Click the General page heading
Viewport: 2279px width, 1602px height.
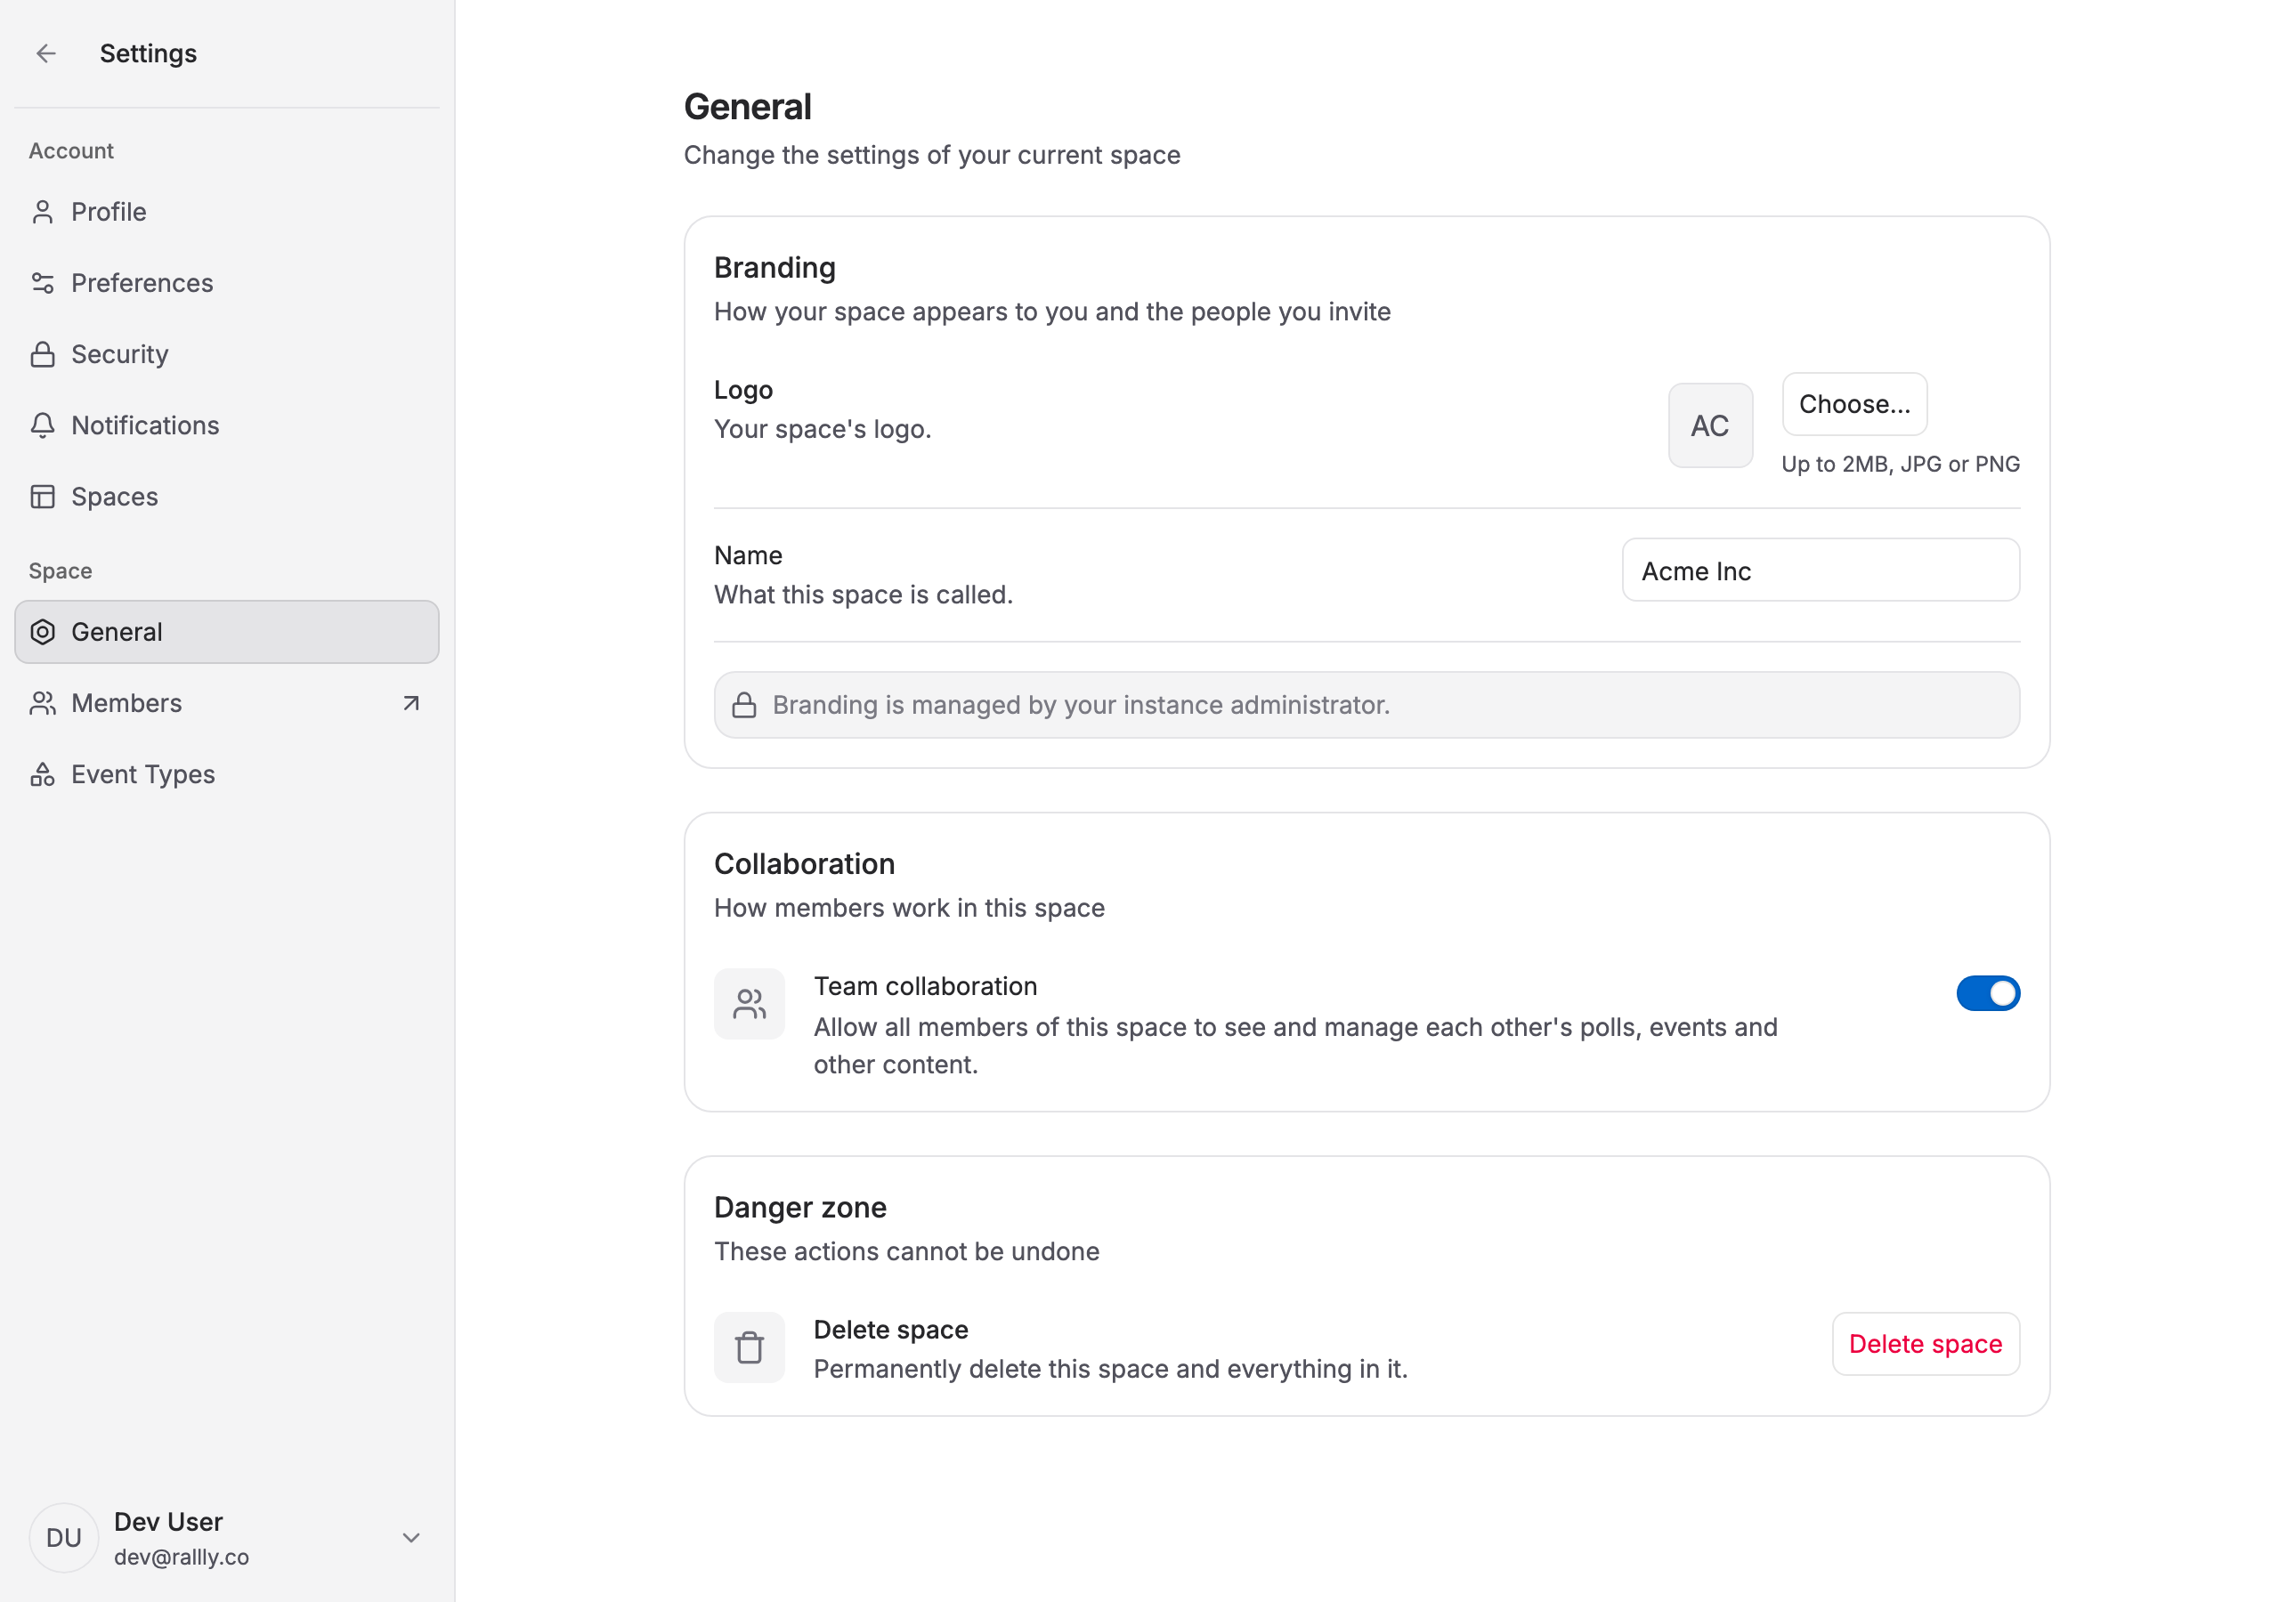point(748,107)
